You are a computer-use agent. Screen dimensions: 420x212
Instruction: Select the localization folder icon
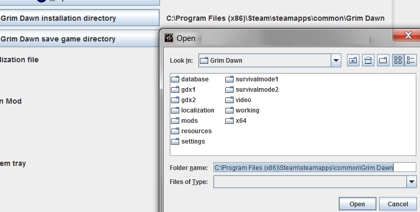pos(175,110)
